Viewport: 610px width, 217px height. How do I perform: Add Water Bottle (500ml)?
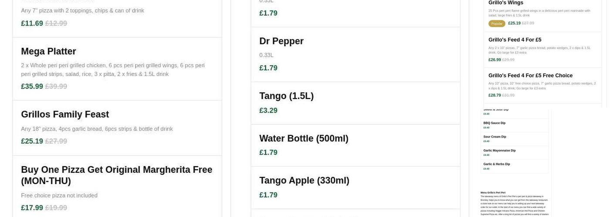pyautogui.click(x=304, y=138)
